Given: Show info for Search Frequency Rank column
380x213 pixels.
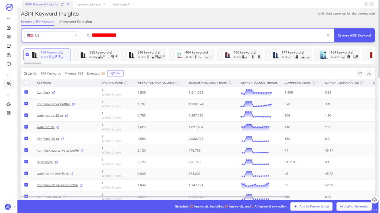Looking at the screenshot, I should [229, 83].
